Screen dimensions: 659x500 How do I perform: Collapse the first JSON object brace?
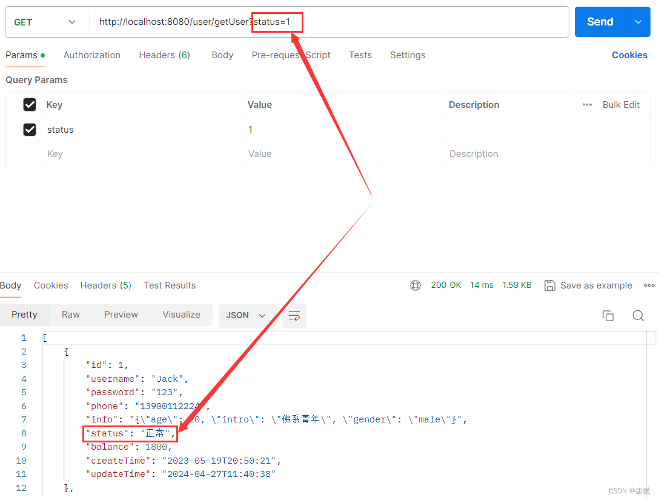[66, 351]
